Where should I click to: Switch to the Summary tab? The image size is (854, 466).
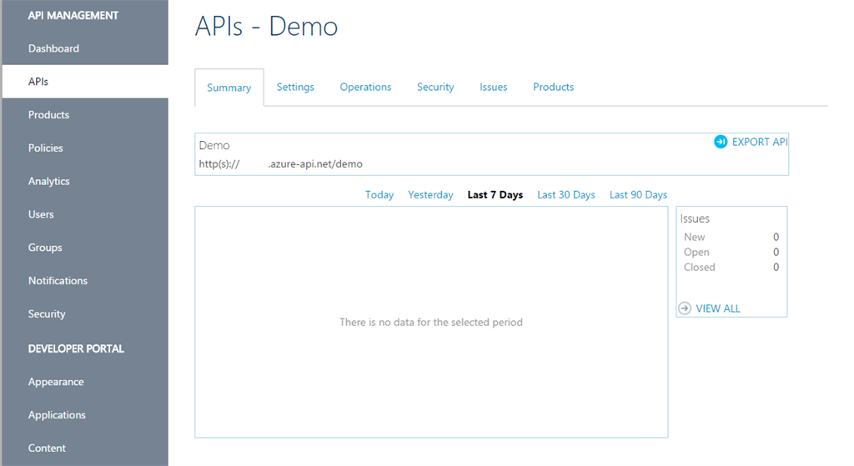229,88
